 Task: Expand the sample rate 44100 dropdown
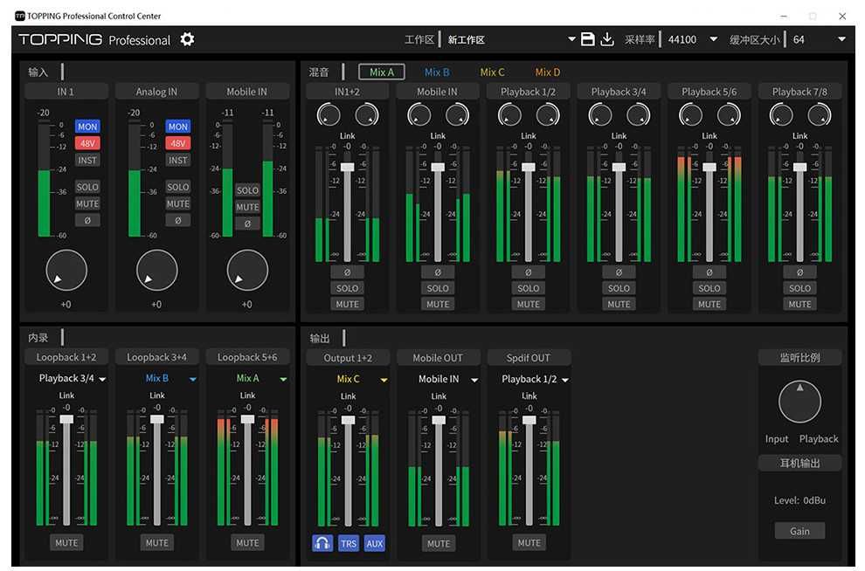[713, 39]
